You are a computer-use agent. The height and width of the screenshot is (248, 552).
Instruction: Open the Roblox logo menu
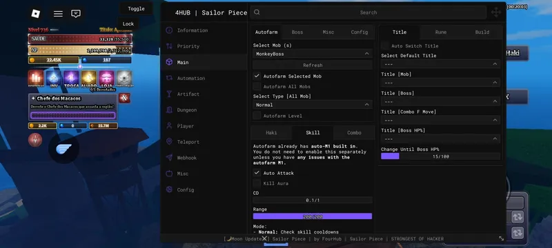pyautogui.click(x=36, y=14)
